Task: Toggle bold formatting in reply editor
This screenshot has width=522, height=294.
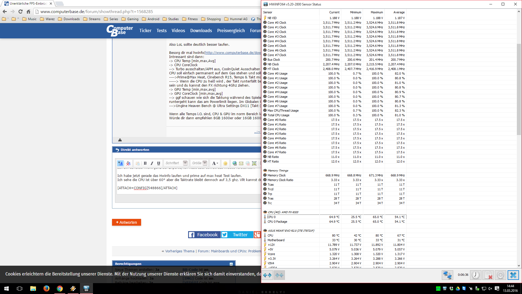Action: [145, 163]
